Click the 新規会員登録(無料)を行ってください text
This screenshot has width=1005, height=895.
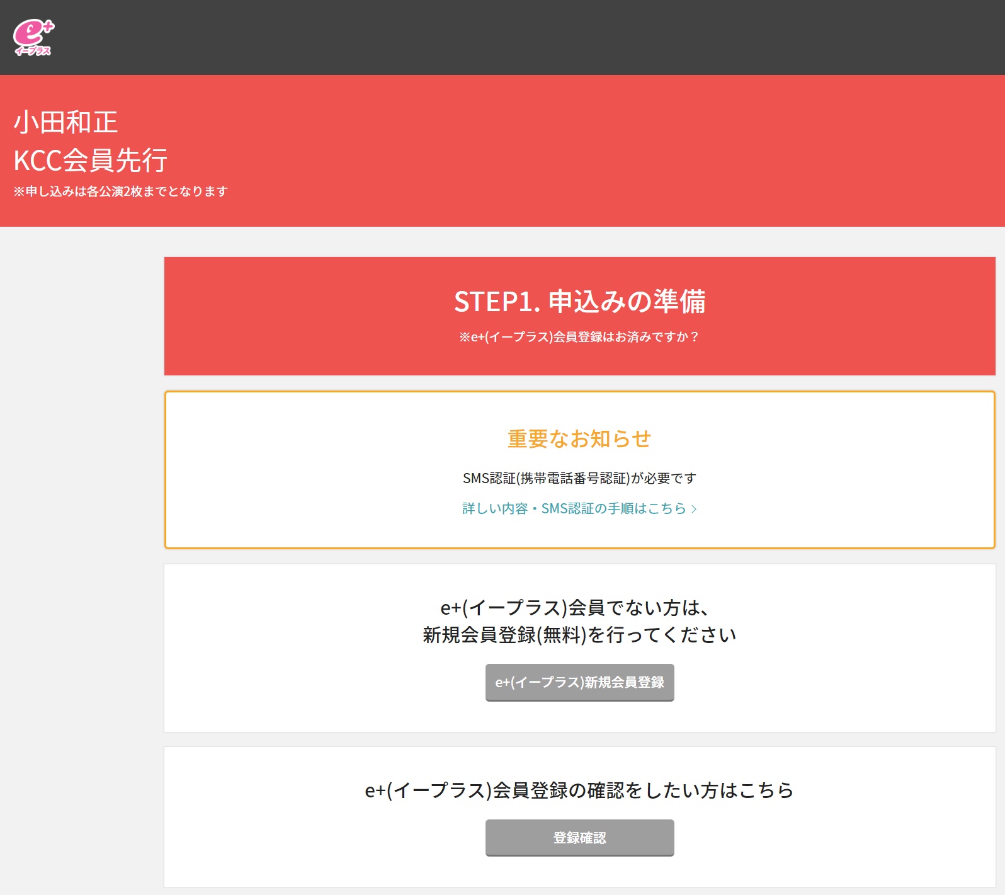click(579, 635)
